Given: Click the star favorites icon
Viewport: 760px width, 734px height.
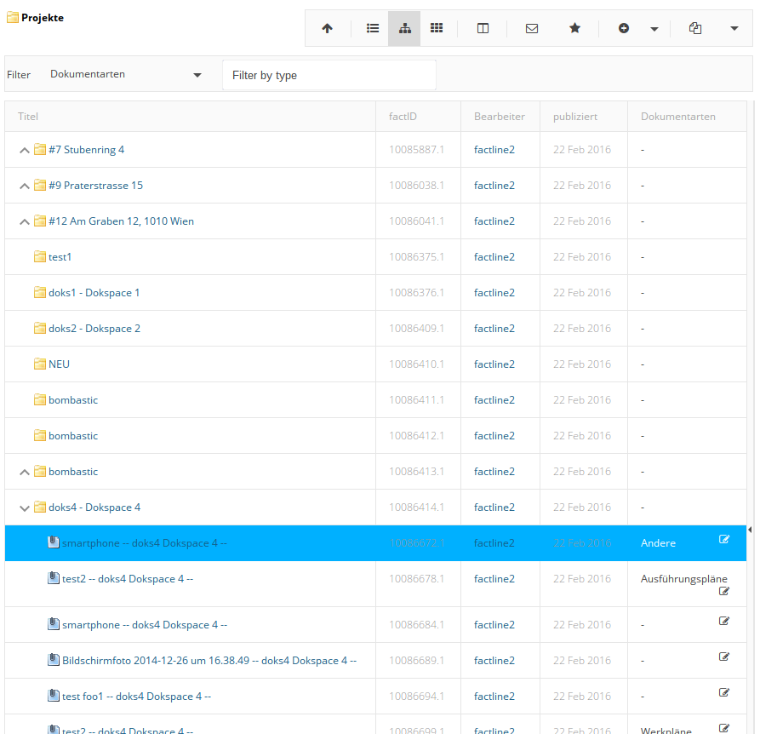Looking at the screenshot, I should [x=574, y=28].
